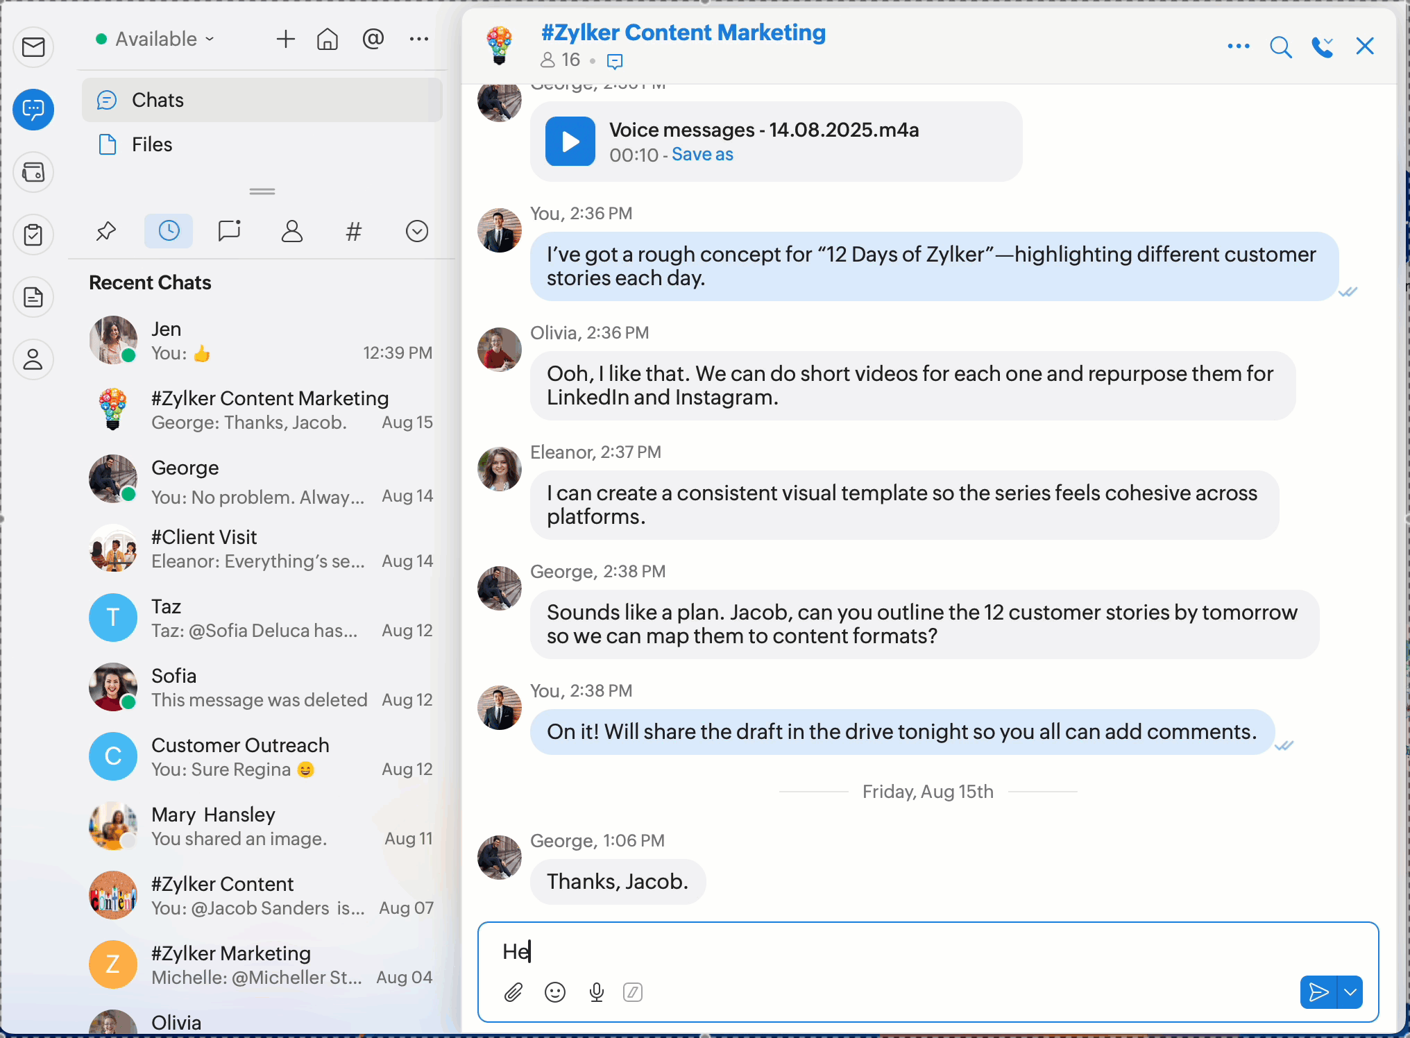The width and height of the screenshot is (1410, 1038).
Task: Open slash commands icon in composer
Action: [633, 992]
